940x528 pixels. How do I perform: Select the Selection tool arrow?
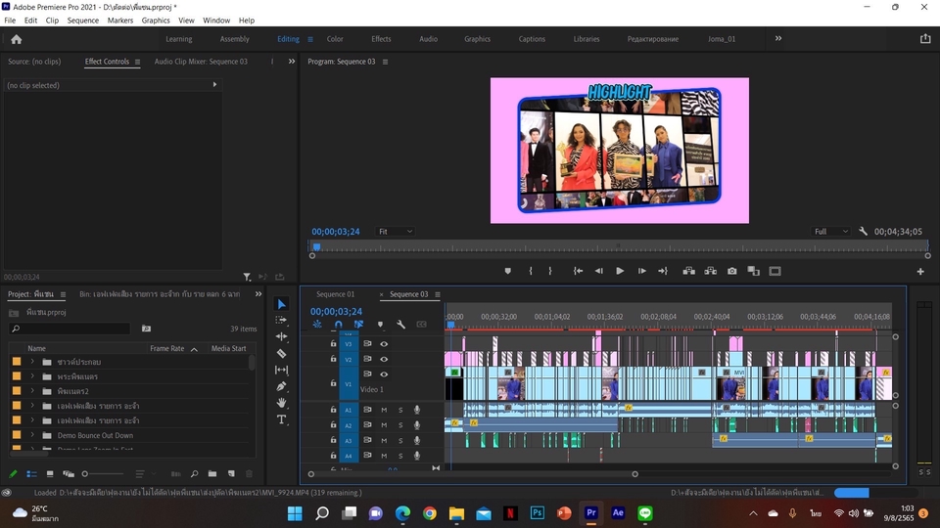pyautogui.click(x=281, y=304)
